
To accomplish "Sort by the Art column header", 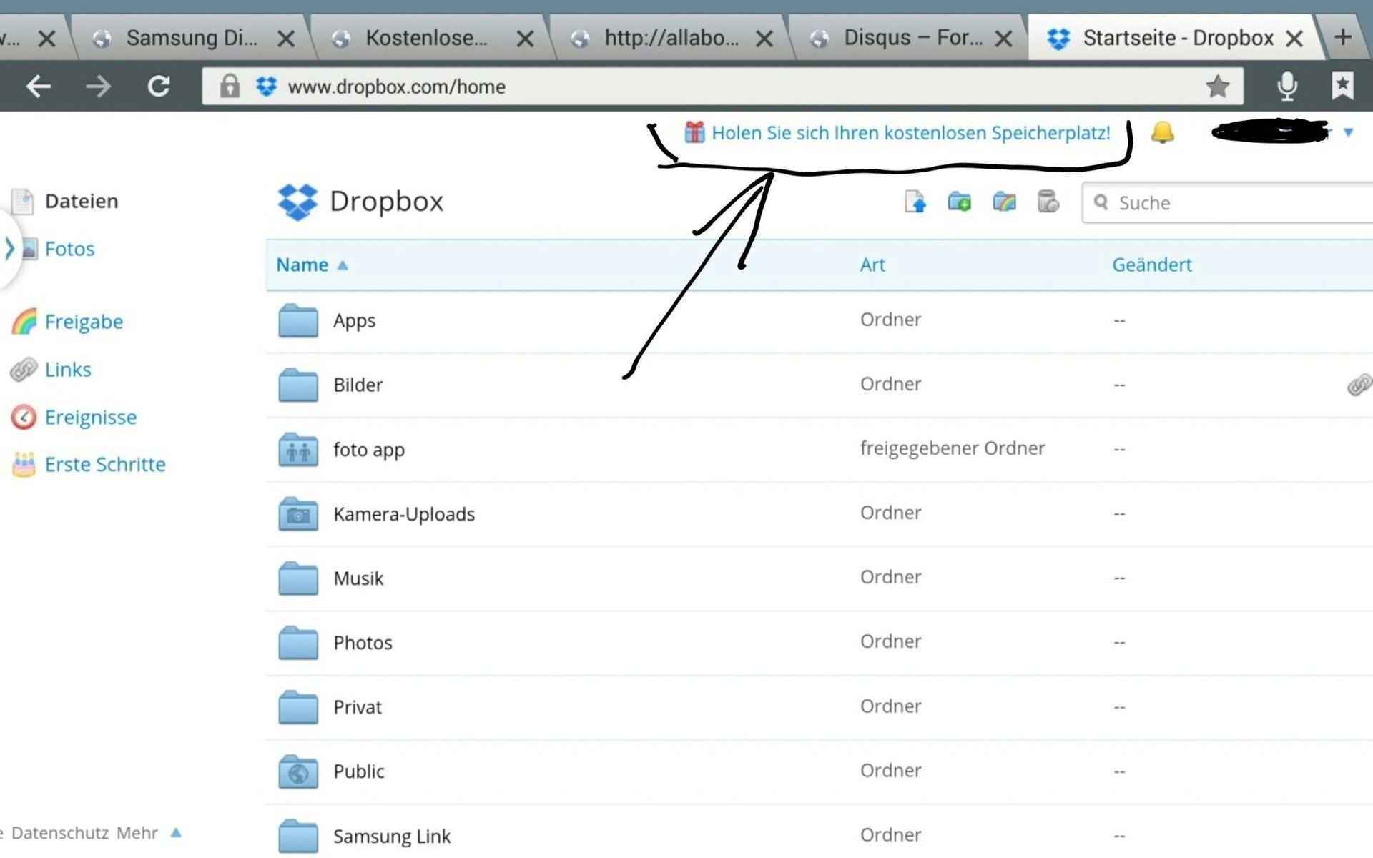I will point(872,265).
